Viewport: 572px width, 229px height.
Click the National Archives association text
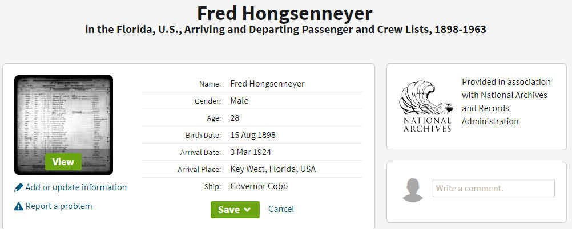click(x=506, y=101)
